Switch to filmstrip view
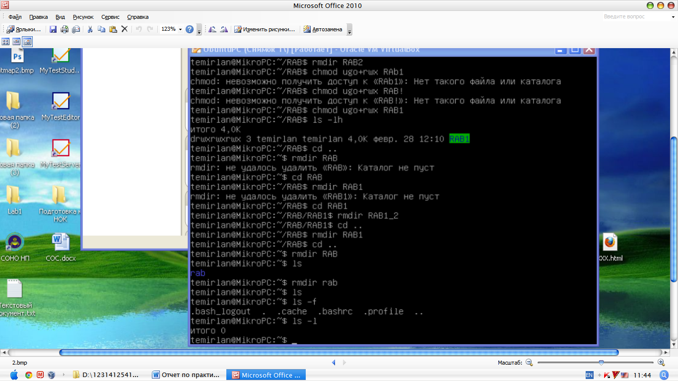 (x=16, y=42)
